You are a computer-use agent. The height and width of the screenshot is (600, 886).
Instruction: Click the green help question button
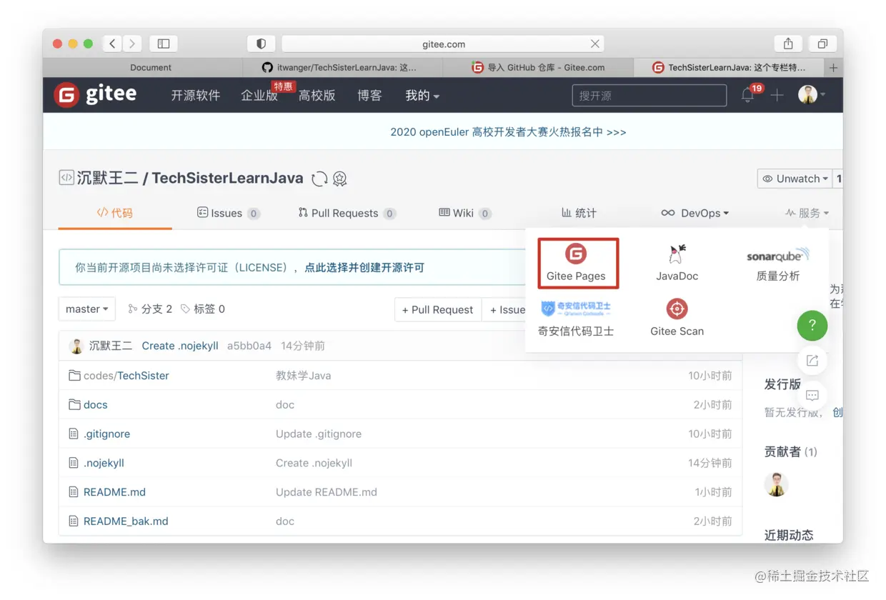tap(812, 326)
